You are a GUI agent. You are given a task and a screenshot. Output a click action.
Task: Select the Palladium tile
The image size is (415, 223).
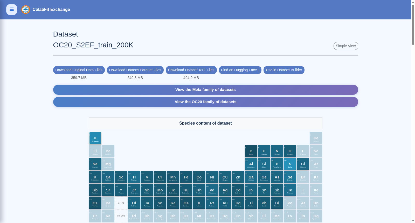(212, 190)
